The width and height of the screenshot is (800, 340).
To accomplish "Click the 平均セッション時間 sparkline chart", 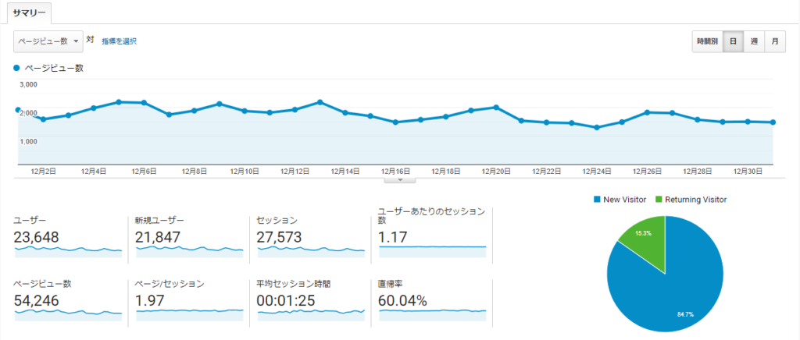I will tap(311, 316).
